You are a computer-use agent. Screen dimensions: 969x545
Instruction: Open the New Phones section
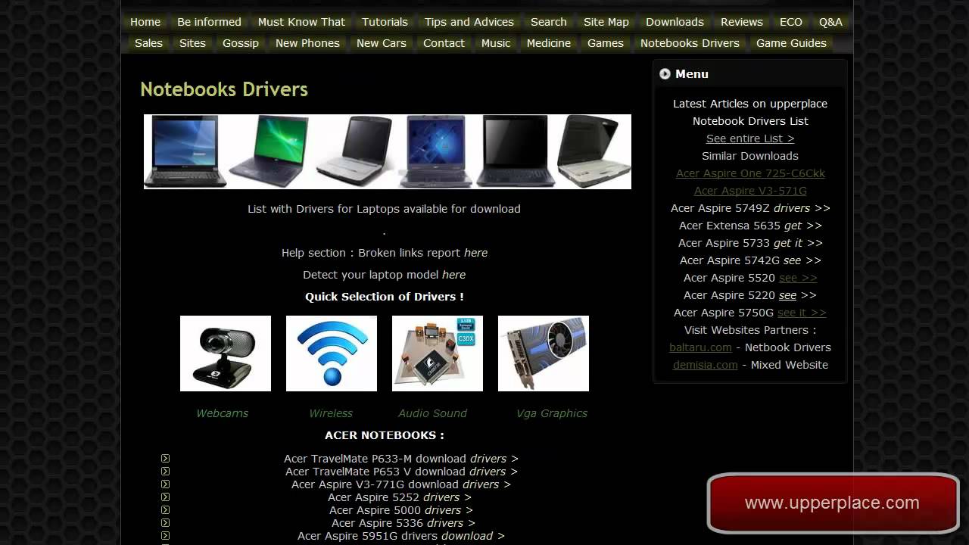coord(307,43)
